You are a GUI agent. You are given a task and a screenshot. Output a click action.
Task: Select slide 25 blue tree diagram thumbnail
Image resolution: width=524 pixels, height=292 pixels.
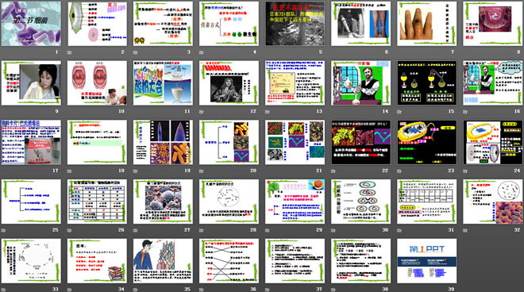point(31,202)
